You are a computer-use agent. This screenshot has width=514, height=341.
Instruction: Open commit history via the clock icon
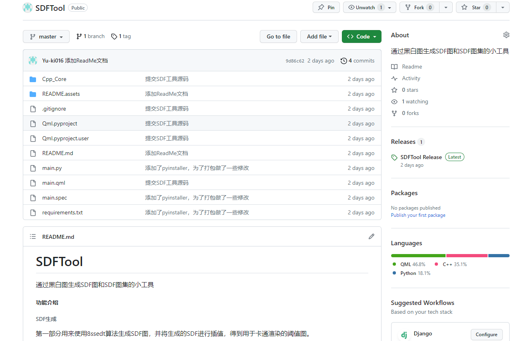tap(343, 61)
